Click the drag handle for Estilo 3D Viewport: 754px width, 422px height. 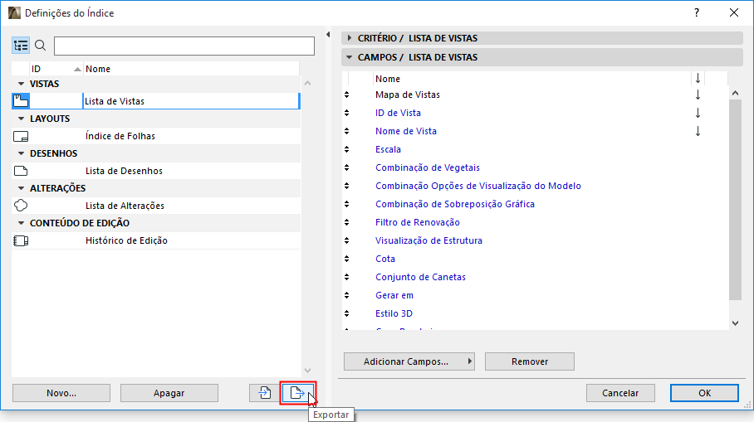(347, 313)
